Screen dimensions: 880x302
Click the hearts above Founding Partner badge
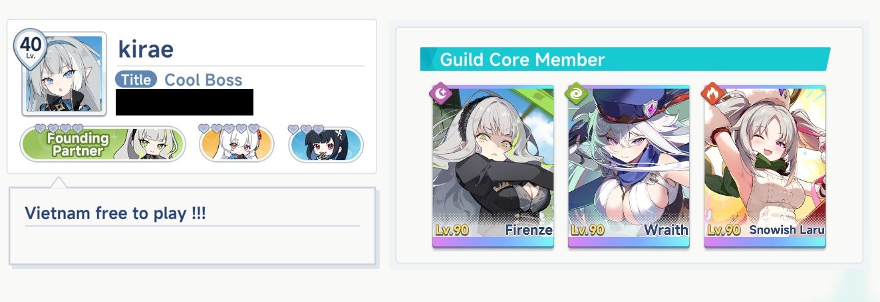pos(59,128)
